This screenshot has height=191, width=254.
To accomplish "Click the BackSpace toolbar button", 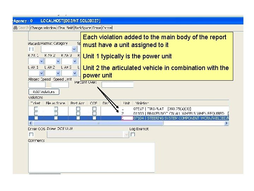I will click(83, 28).
